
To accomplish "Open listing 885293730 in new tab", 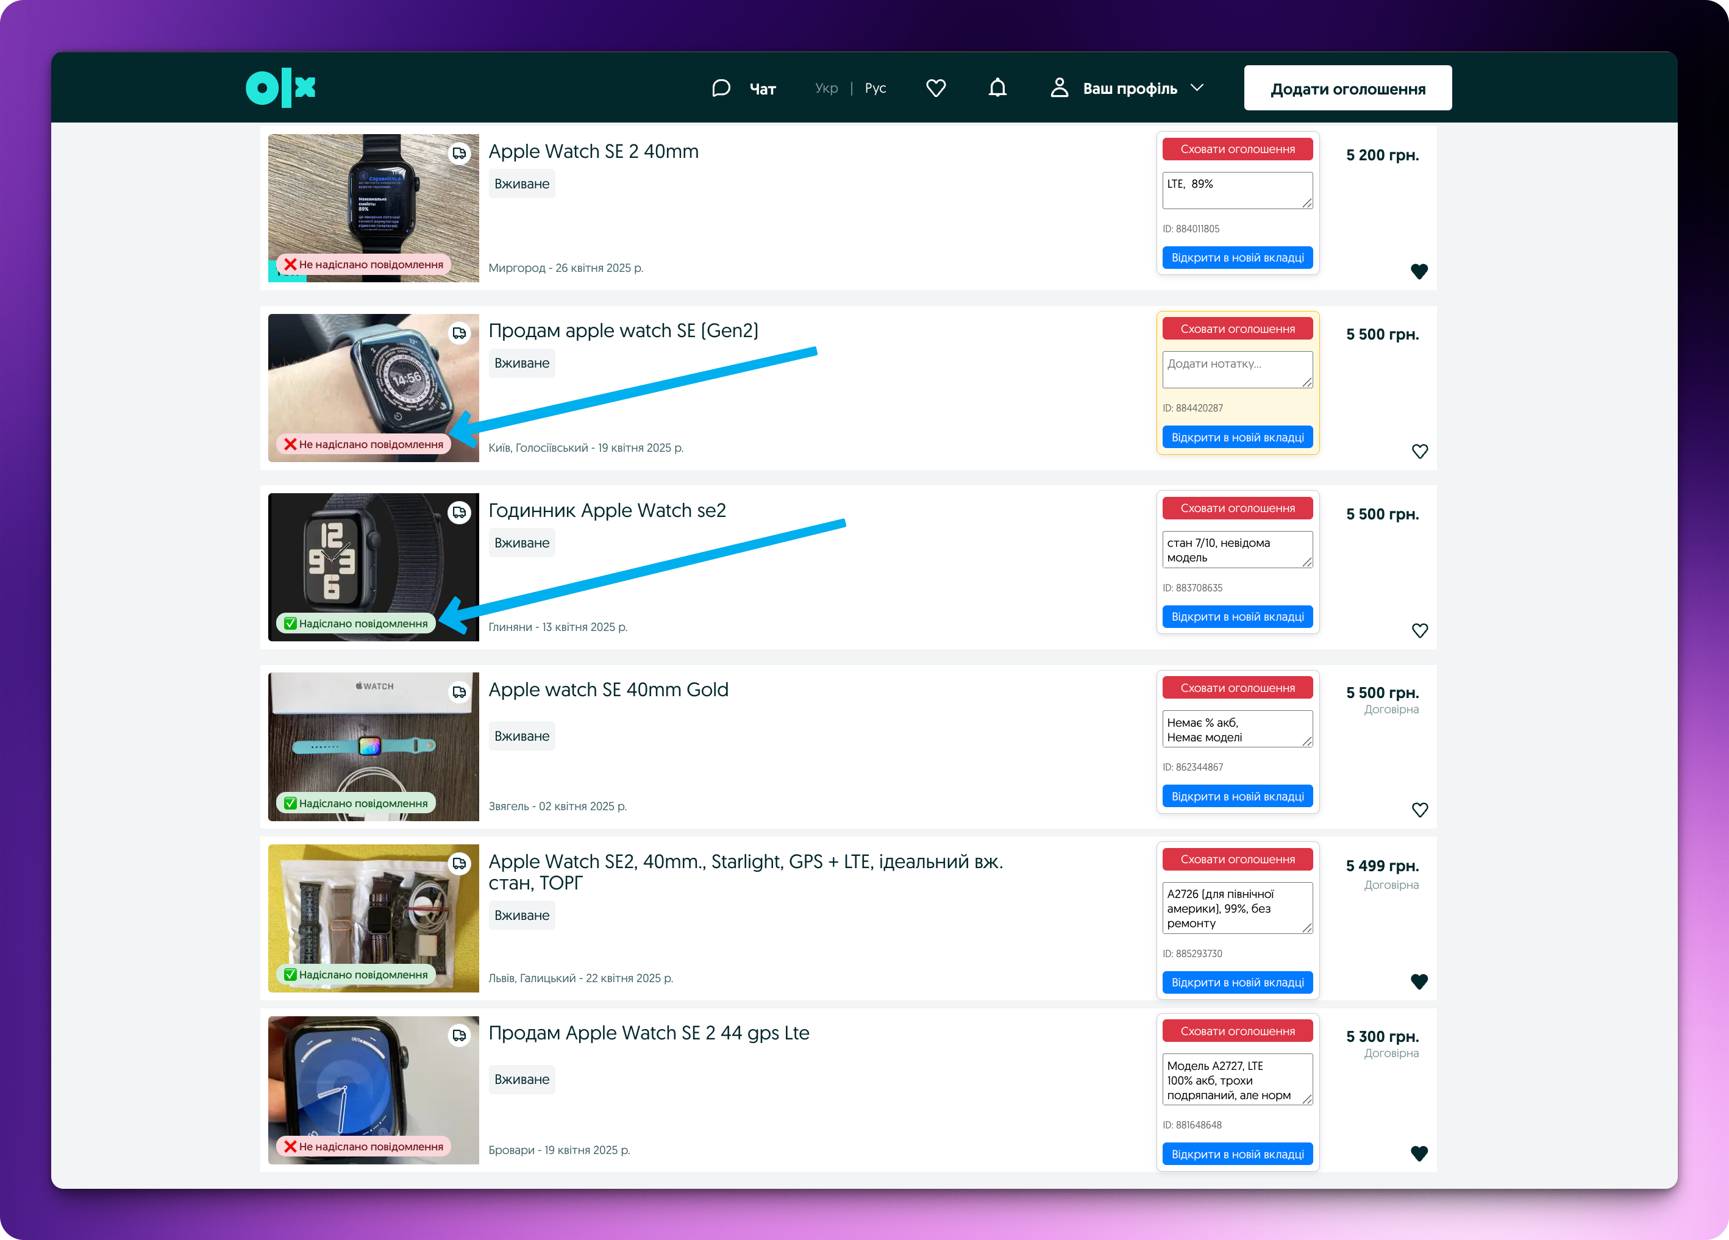I will pos(1237,982).
